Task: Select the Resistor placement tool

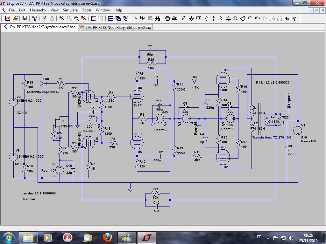Action: [x=206, y=18]
